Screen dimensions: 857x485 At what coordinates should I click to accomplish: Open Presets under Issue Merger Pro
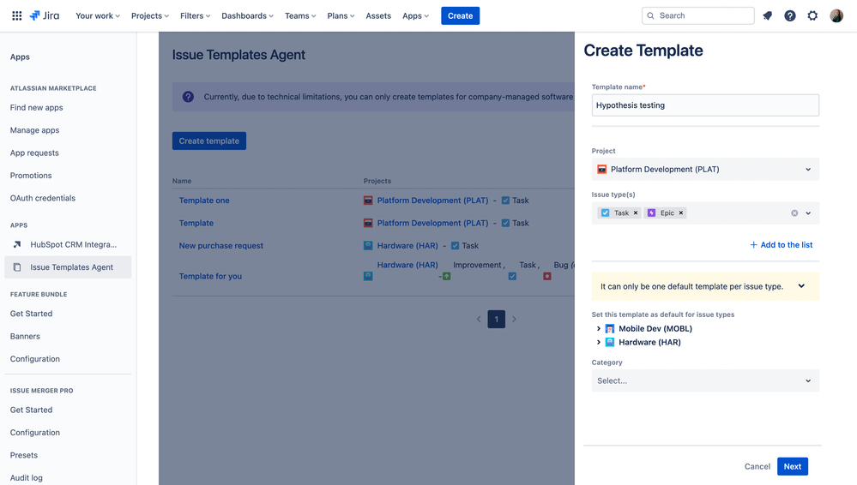coord(24,455)
